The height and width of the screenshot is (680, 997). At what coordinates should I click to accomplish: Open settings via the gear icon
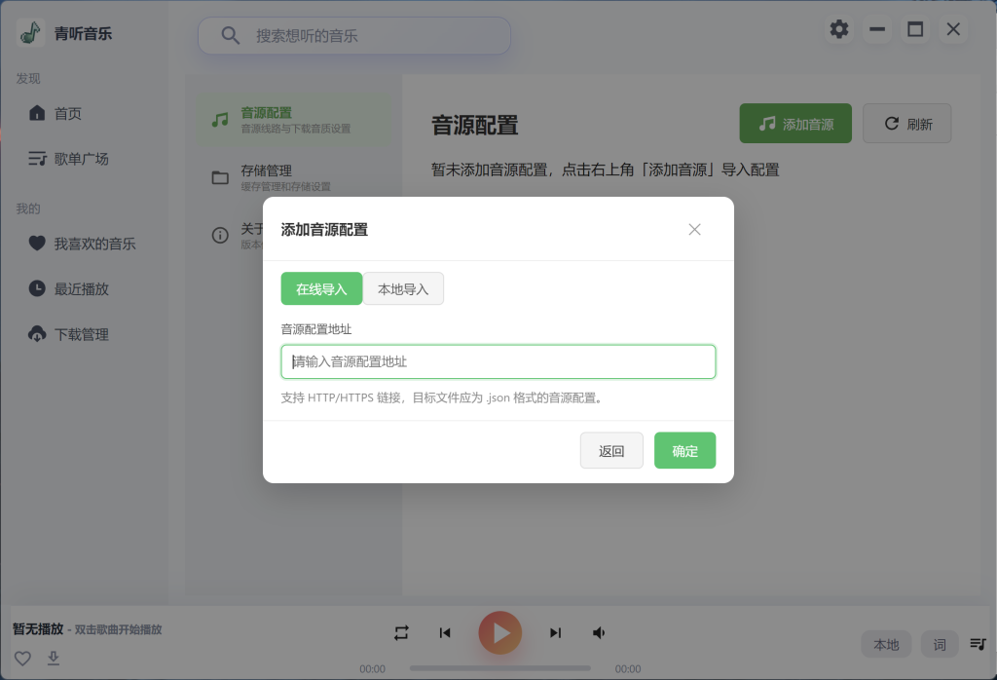(x=838, y=29)
